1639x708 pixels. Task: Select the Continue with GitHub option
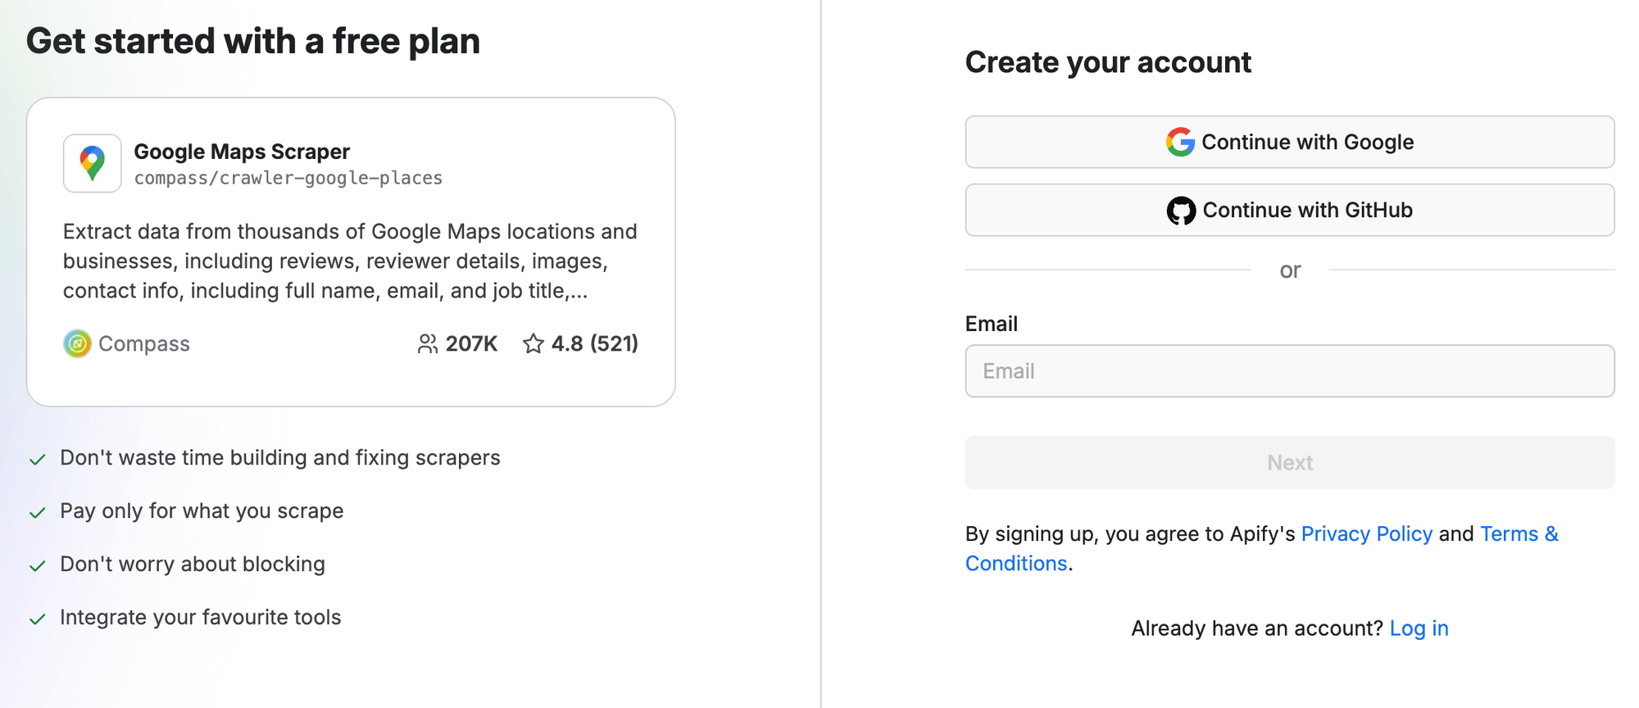[1291, 210]
